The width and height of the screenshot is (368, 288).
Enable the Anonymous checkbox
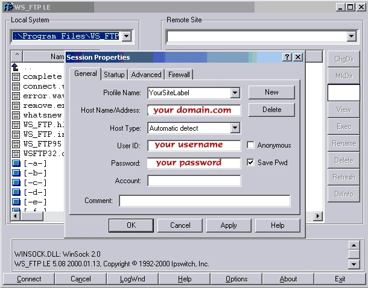(251, 145)
